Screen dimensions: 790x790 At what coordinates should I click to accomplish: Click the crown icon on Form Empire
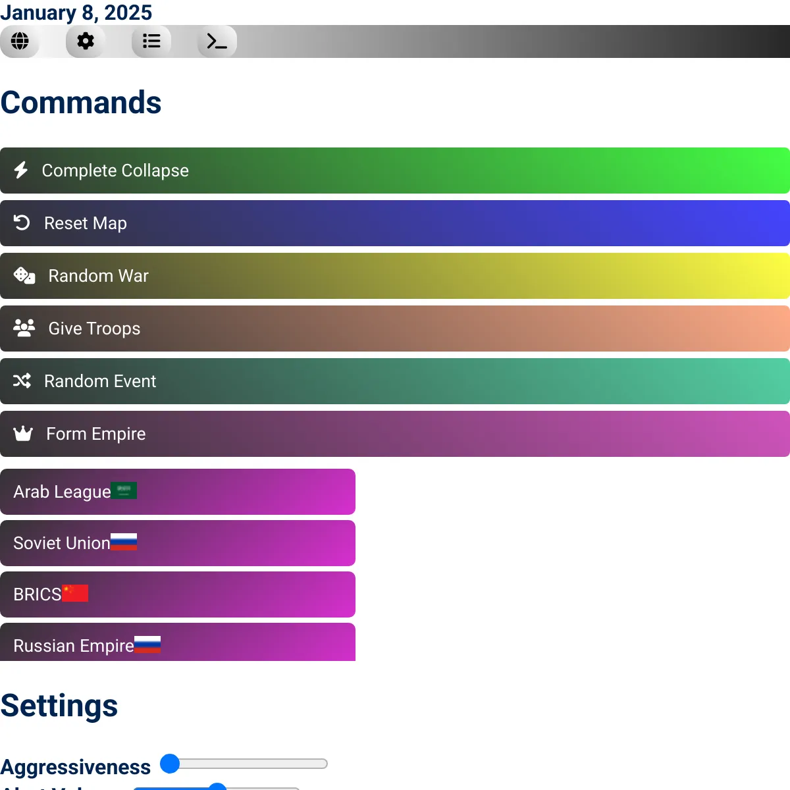tap(23, 433)
